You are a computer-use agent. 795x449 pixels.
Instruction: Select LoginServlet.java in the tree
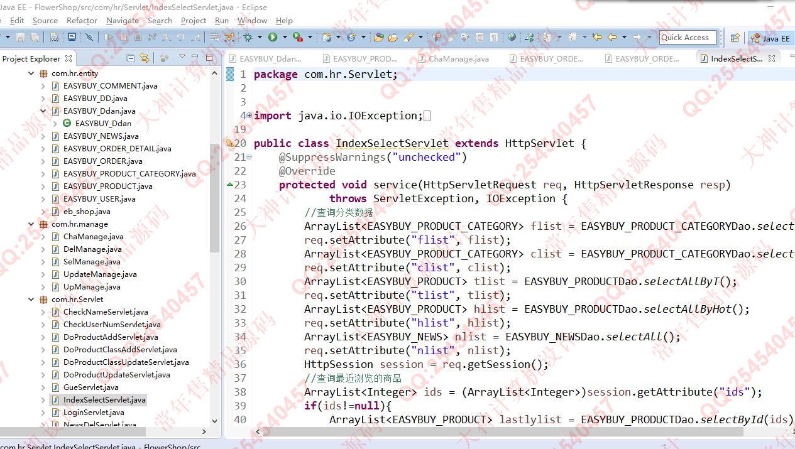pos(94,413)
